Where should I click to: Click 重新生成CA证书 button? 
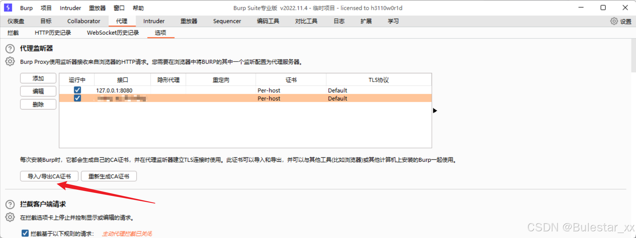109,176
